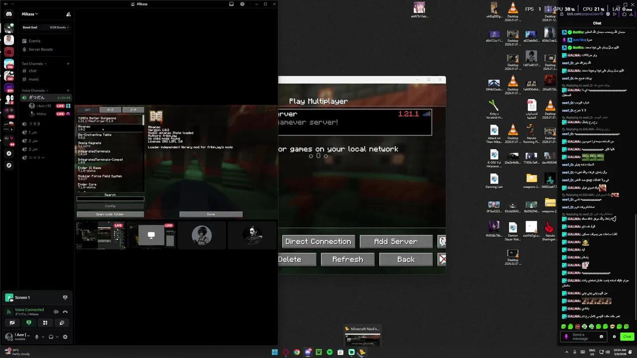Click mods Search input field
The width and height of the screenshot is (637, 358).
(x=110, y=199)
